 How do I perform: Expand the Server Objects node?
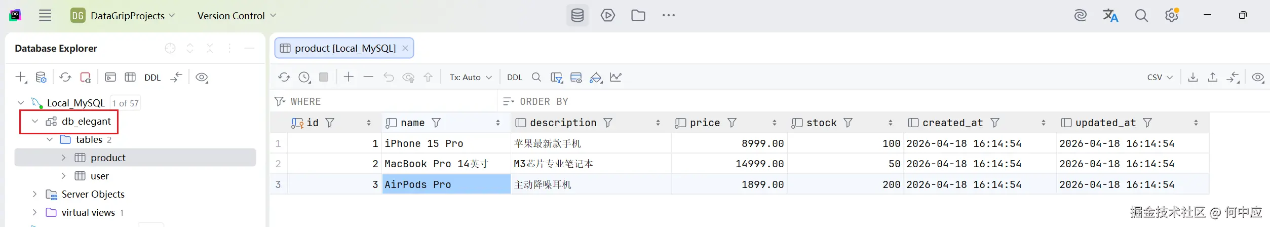coord(35,194)
